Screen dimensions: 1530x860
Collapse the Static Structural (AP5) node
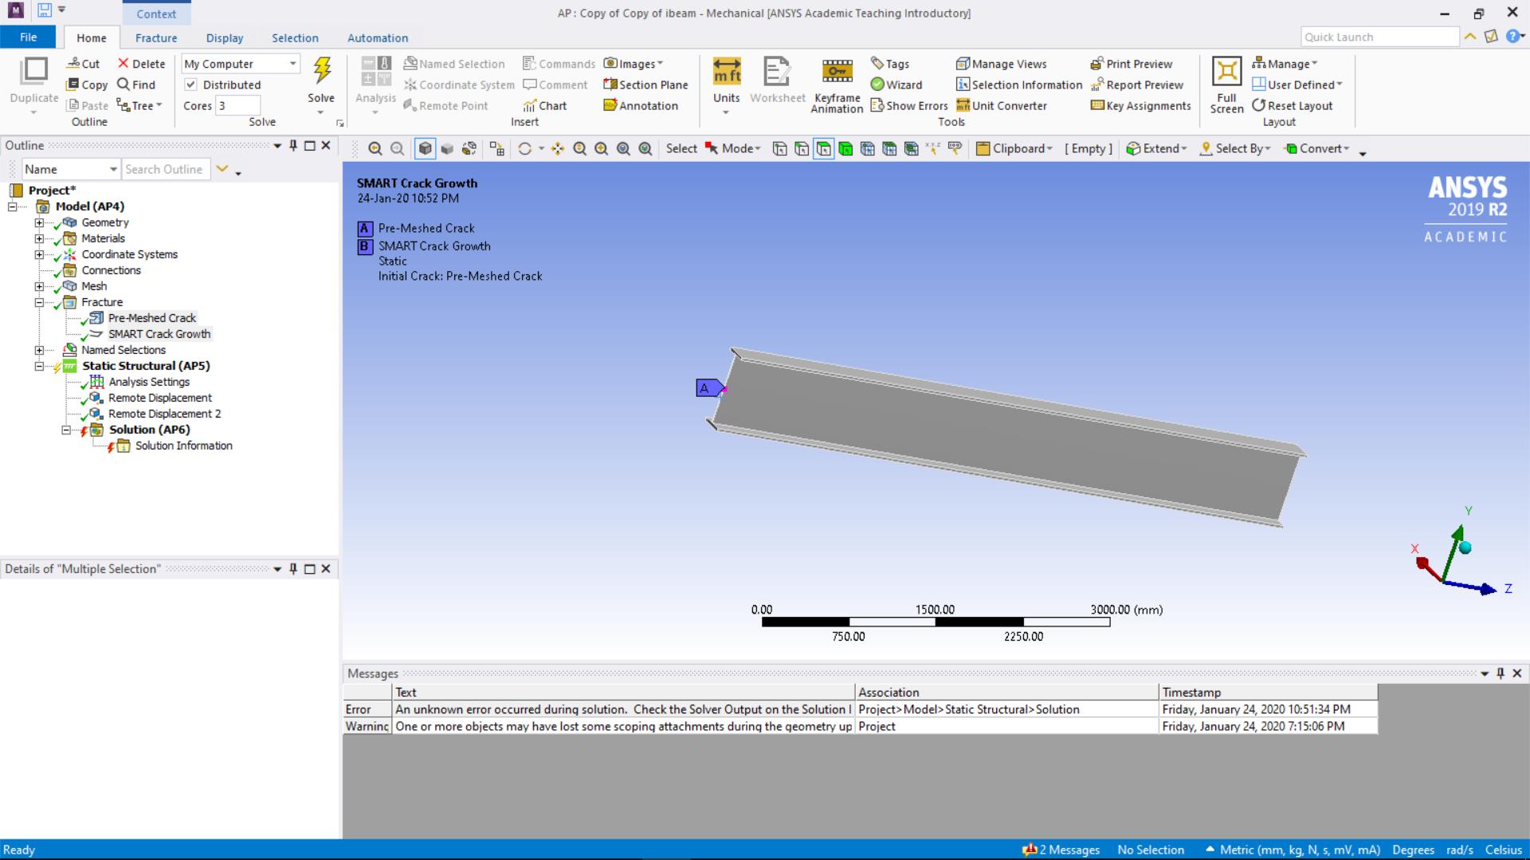click(x=39, y=366)
